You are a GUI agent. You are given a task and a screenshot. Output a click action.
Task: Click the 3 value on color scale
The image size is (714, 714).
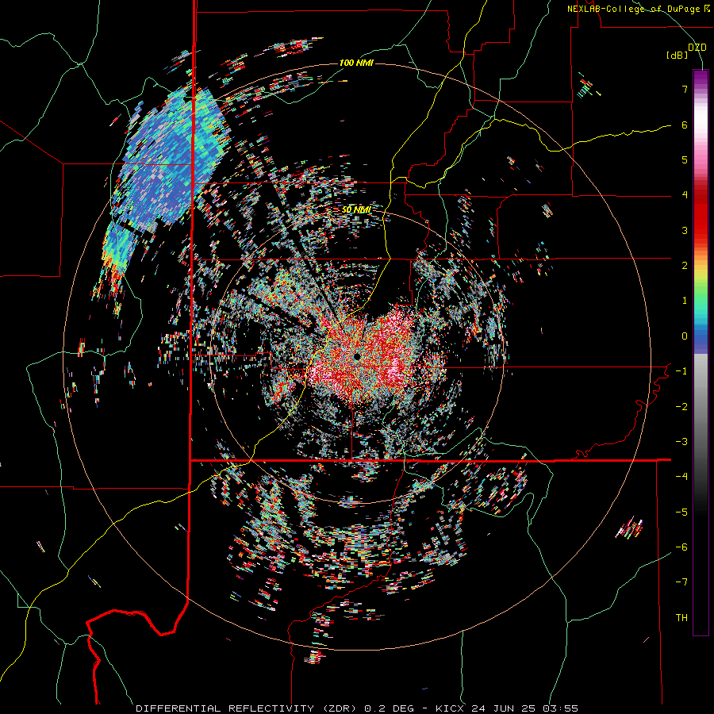685,230
